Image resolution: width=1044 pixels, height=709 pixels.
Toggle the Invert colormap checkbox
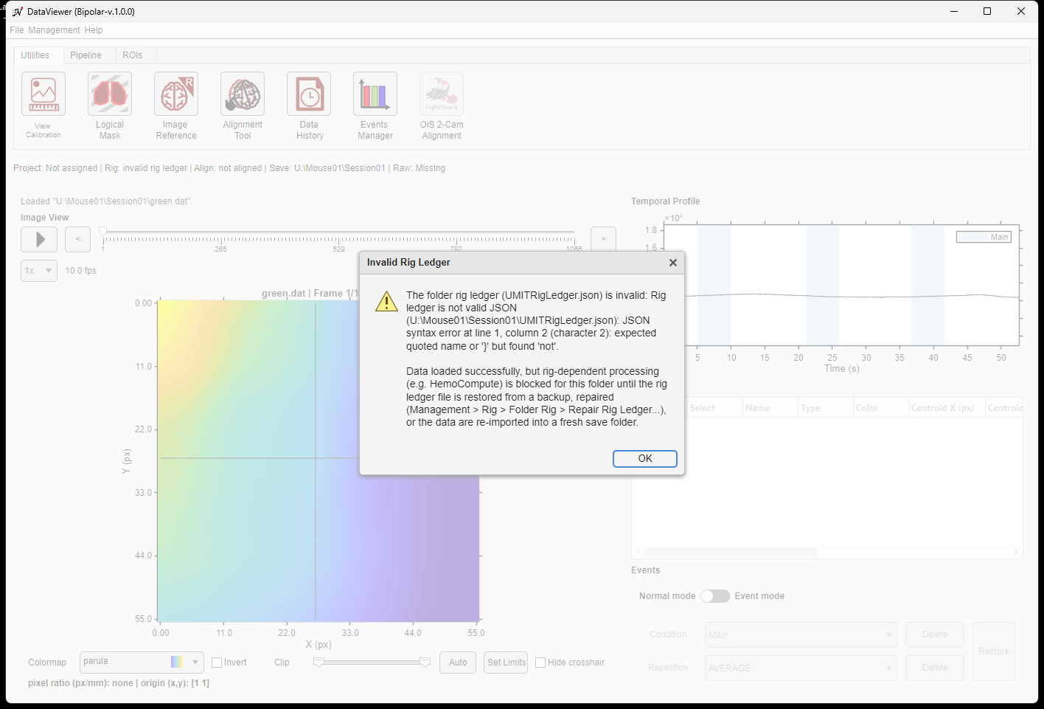tap(217, 663)
